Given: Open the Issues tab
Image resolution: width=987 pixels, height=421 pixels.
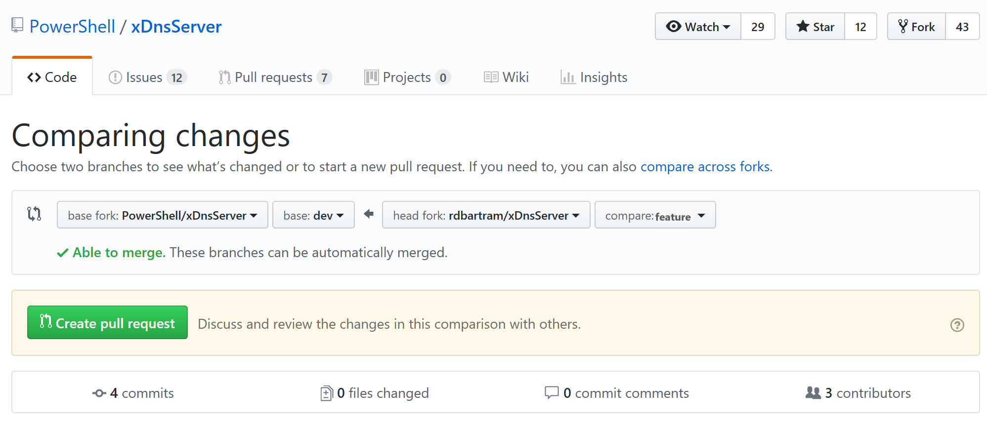Looking at the screenshot, I should 147,77.
